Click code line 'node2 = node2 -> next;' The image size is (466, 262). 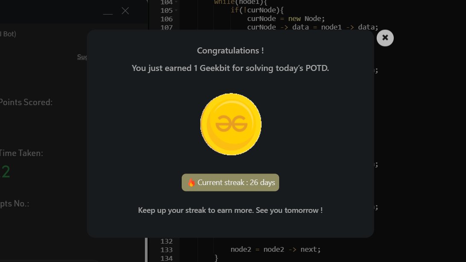(x=275, y=250)
